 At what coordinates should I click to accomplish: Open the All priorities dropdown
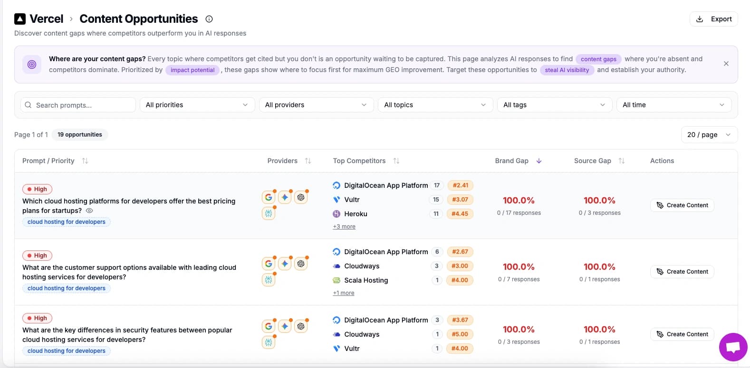[197, 105]
